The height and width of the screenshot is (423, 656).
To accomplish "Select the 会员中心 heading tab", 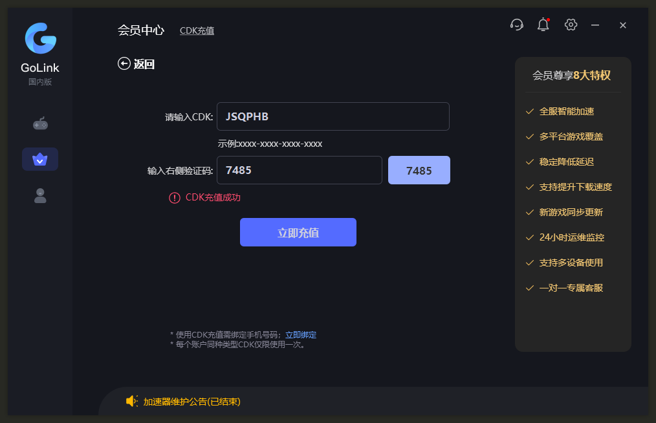I will (x=141, y=30).
